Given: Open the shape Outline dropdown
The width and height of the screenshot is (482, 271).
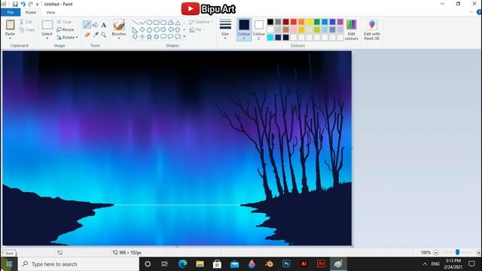Looking at the screenshot, I should (201, 22).
